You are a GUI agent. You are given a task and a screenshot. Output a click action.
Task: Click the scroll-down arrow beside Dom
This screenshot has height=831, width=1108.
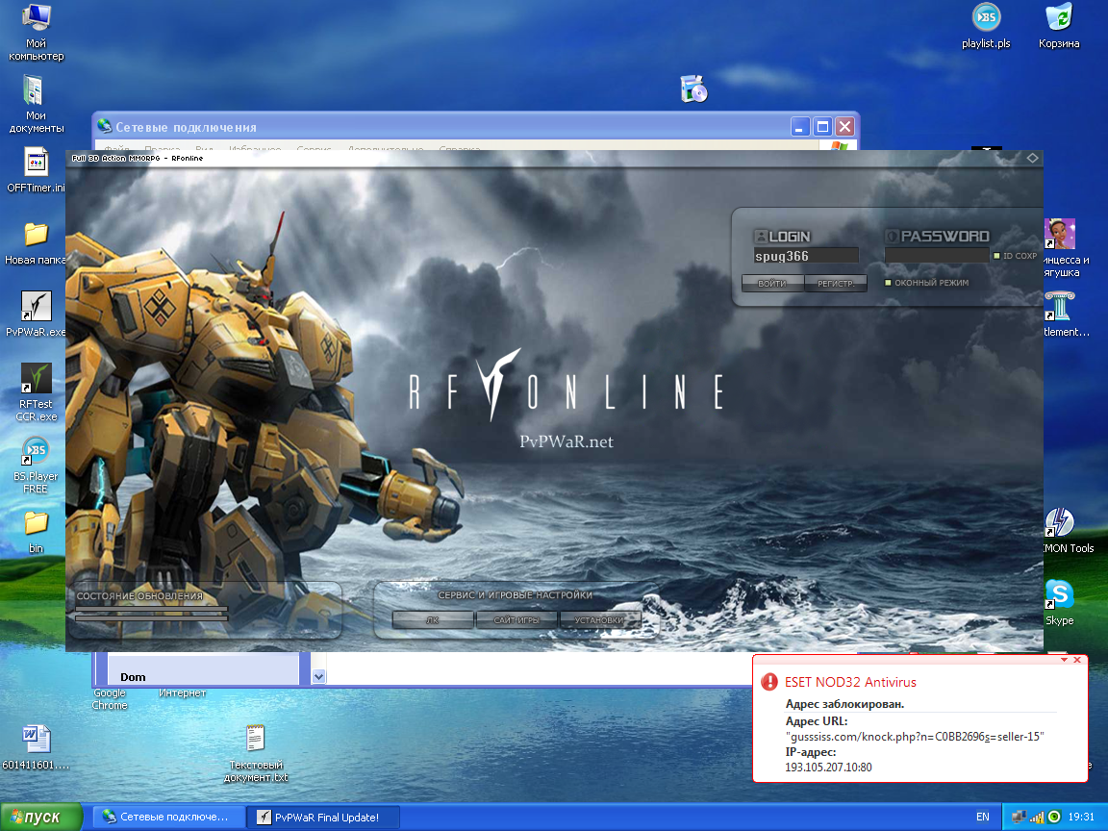pos(318,676)
